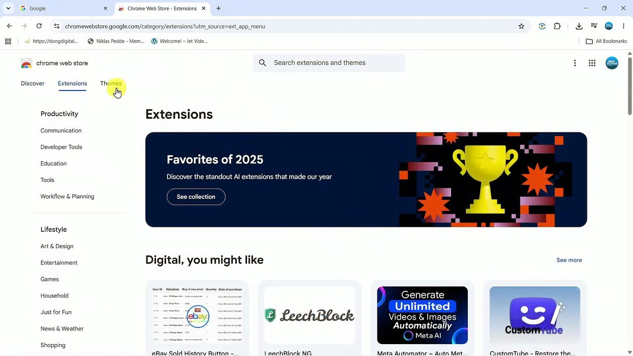Viewport: 633px width, 356px height.
Task: Select the Education category
Action: coord(53,164)
